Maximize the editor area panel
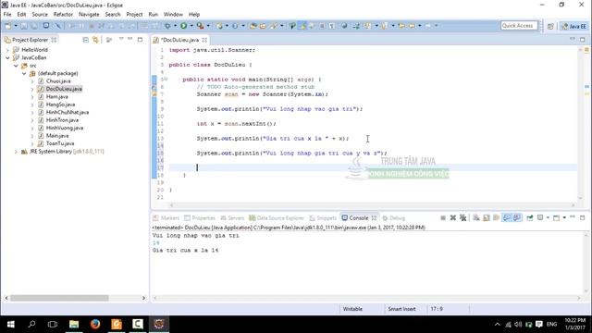 pyautogui.click(x=582, y=39)
